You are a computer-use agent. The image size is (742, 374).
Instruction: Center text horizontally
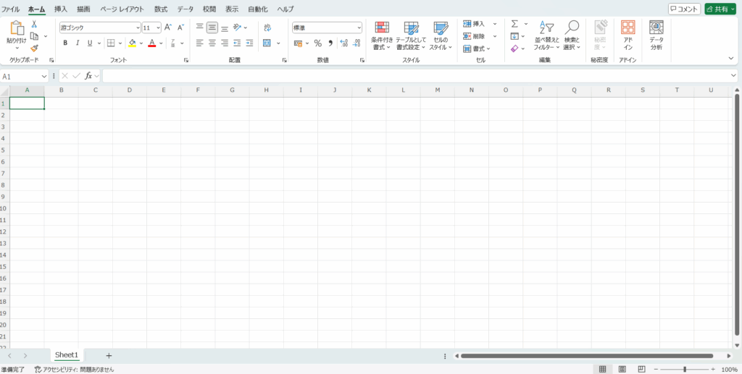[212, 43]
